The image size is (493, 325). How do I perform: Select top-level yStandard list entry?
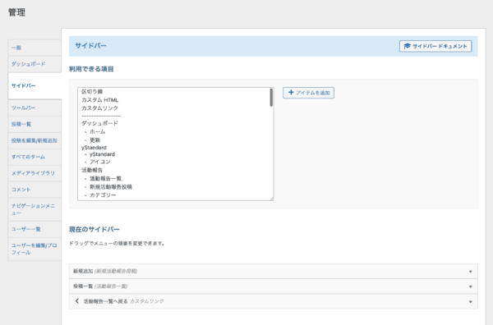(x=94, y=147)
